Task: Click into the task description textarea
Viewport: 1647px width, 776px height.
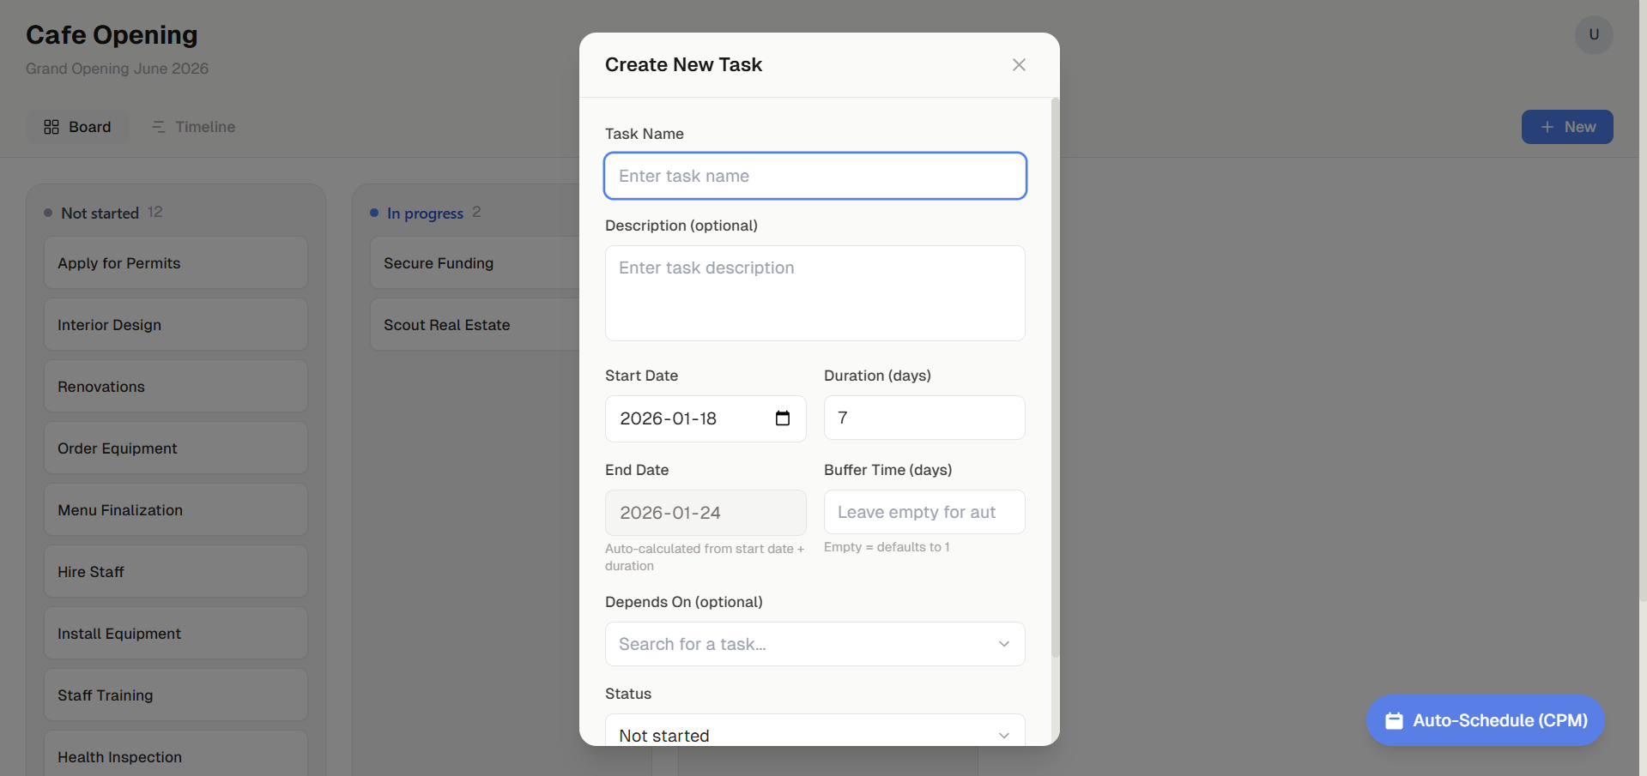Action: (x=815, y=293)
